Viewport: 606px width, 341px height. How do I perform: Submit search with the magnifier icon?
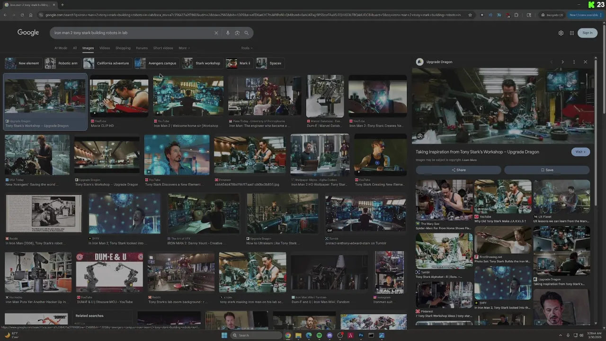[x=246, y=33]
